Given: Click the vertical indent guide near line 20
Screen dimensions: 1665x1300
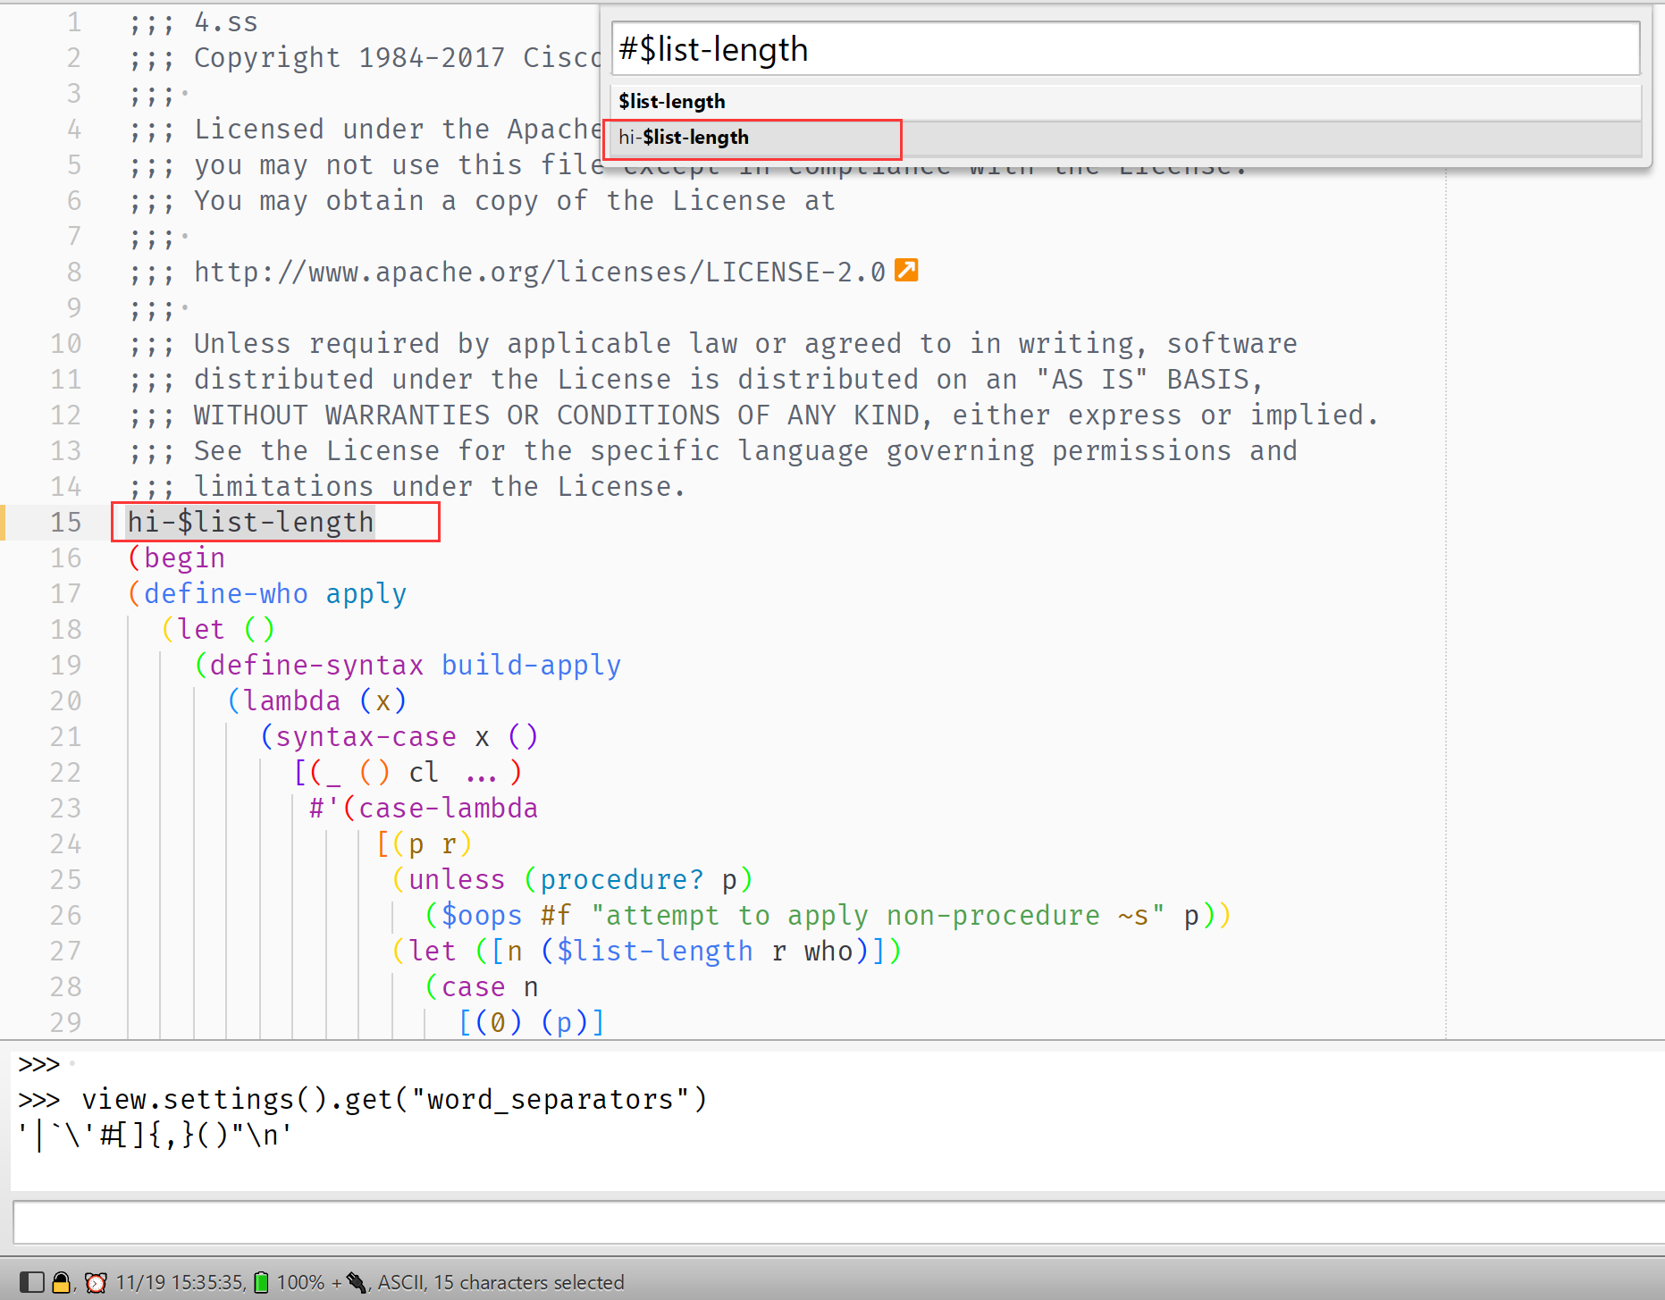Looking at the screenshot, I should 195,701.
